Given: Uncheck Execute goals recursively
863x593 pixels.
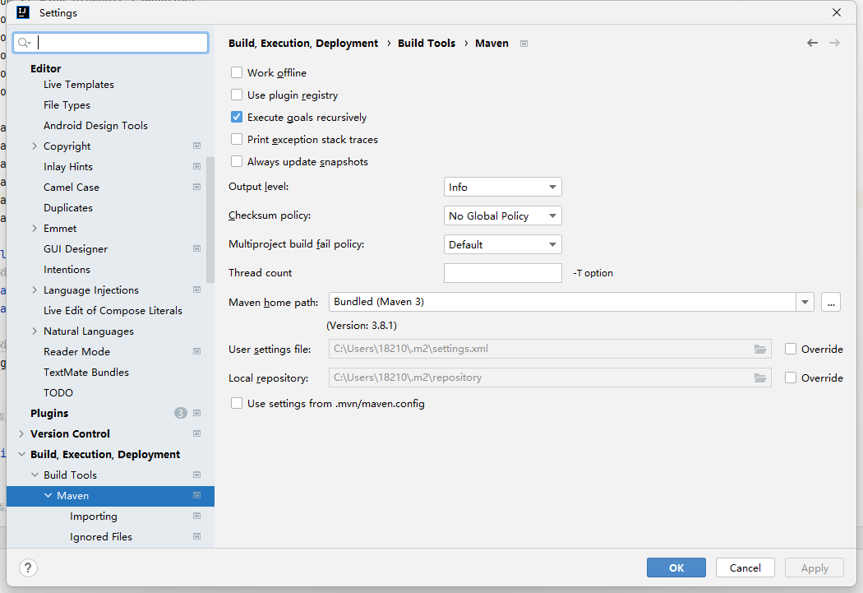Looking at the screenshot, I should click(x=237, y=117).
